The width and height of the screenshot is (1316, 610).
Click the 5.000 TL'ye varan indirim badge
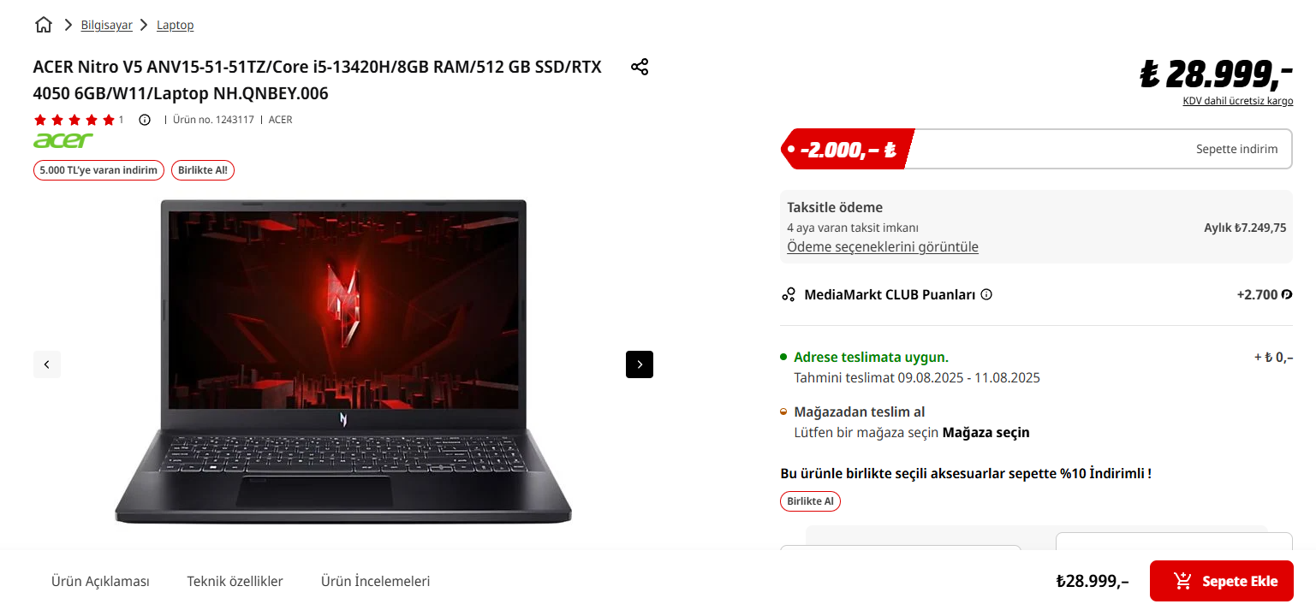(x=99, y=169)
